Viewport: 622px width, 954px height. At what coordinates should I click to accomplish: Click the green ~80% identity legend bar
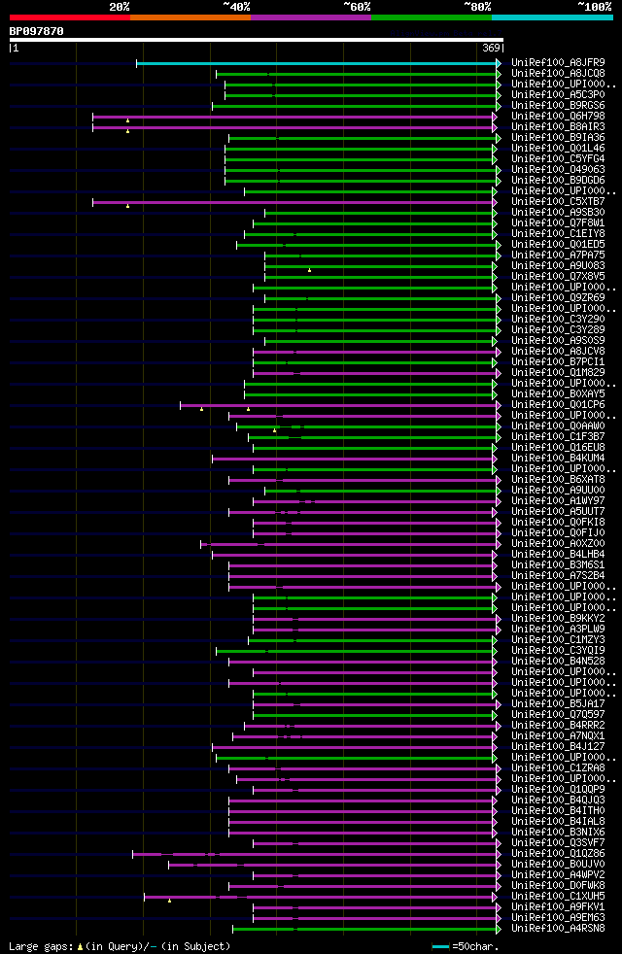432,17
